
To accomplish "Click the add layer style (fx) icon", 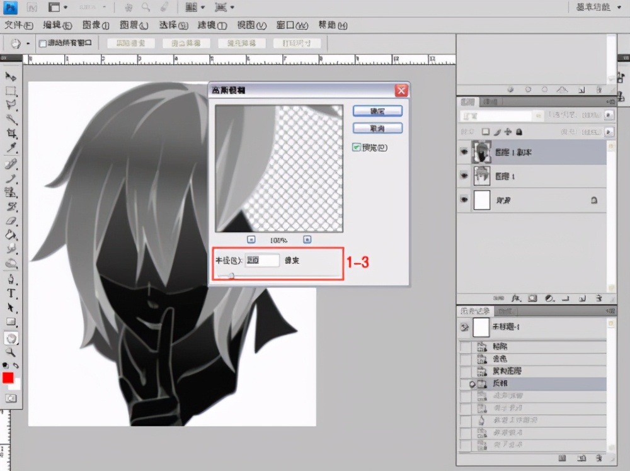I will (x=516, y=297).
